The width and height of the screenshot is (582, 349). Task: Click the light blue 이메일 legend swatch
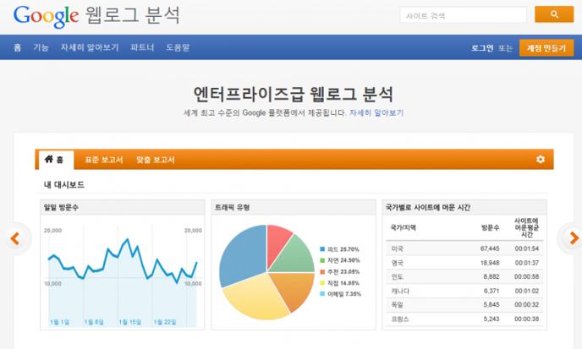(322, 294)
